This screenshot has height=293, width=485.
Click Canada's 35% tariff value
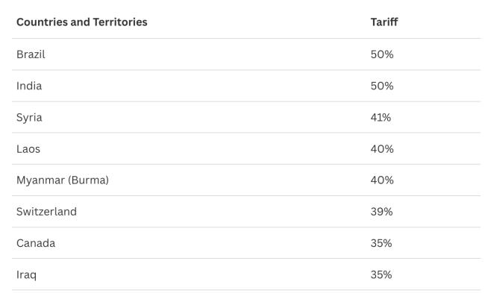pyautogui.click(x=381, y=243)
